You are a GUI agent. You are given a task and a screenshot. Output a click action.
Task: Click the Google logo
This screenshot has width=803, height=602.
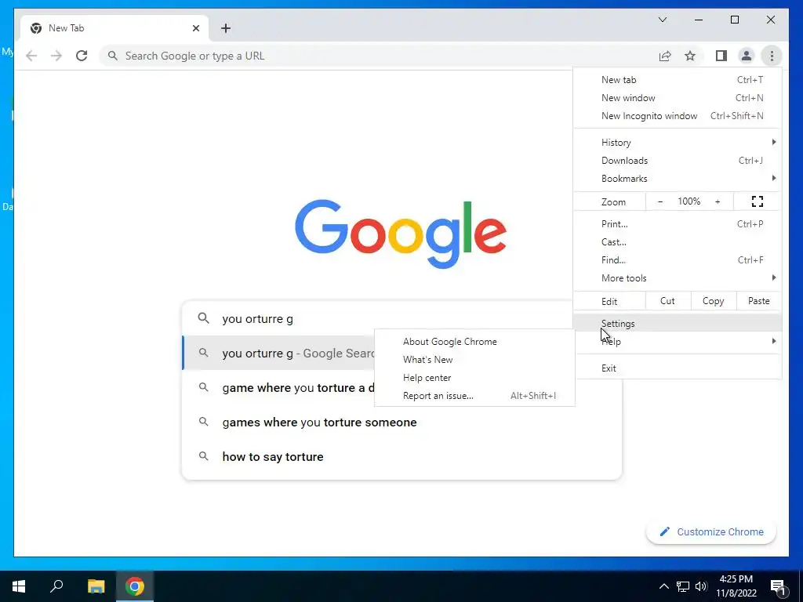401,234
